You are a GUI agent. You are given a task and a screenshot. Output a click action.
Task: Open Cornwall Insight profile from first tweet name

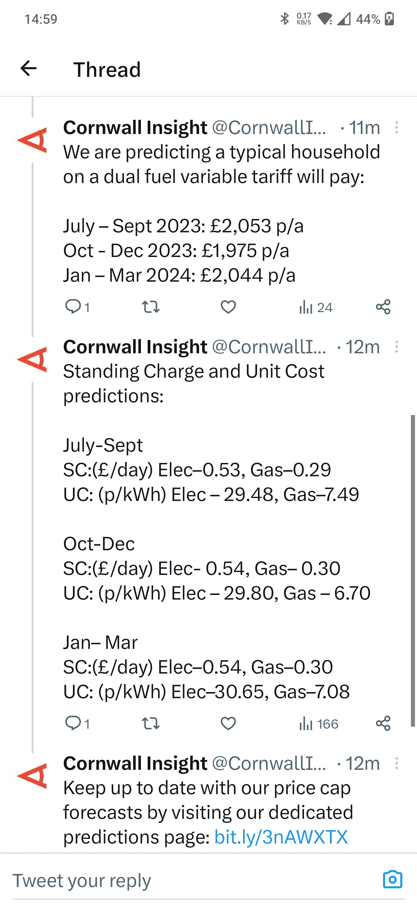click(x=135, y=127)
